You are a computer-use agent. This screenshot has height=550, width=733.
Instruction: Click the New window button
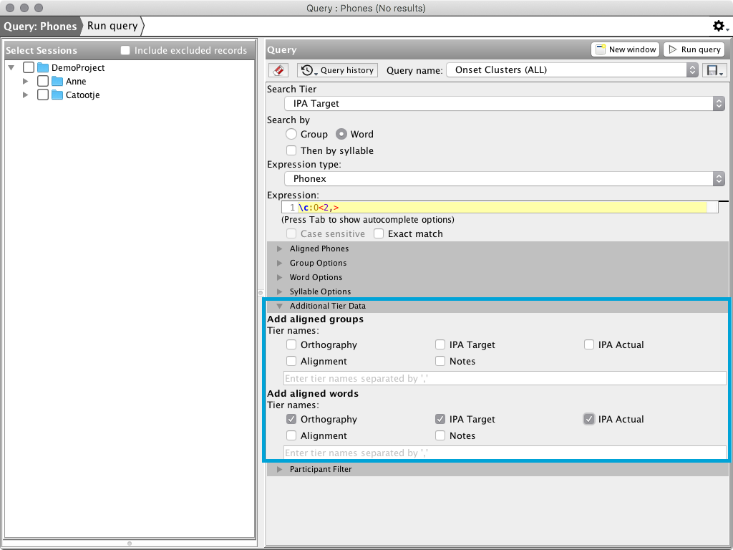tap(625, 49)
